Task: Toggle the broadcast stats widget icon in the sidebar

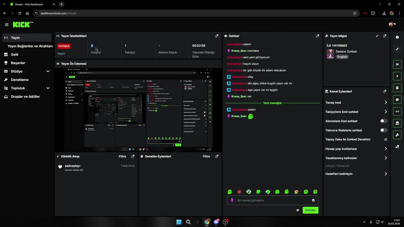Action: (x=397, y=111)
